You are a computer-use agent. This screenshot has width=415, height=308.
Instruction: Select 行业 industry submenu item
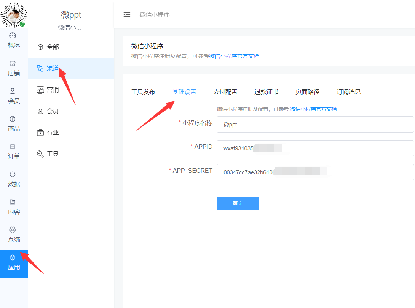click(71, 133)
